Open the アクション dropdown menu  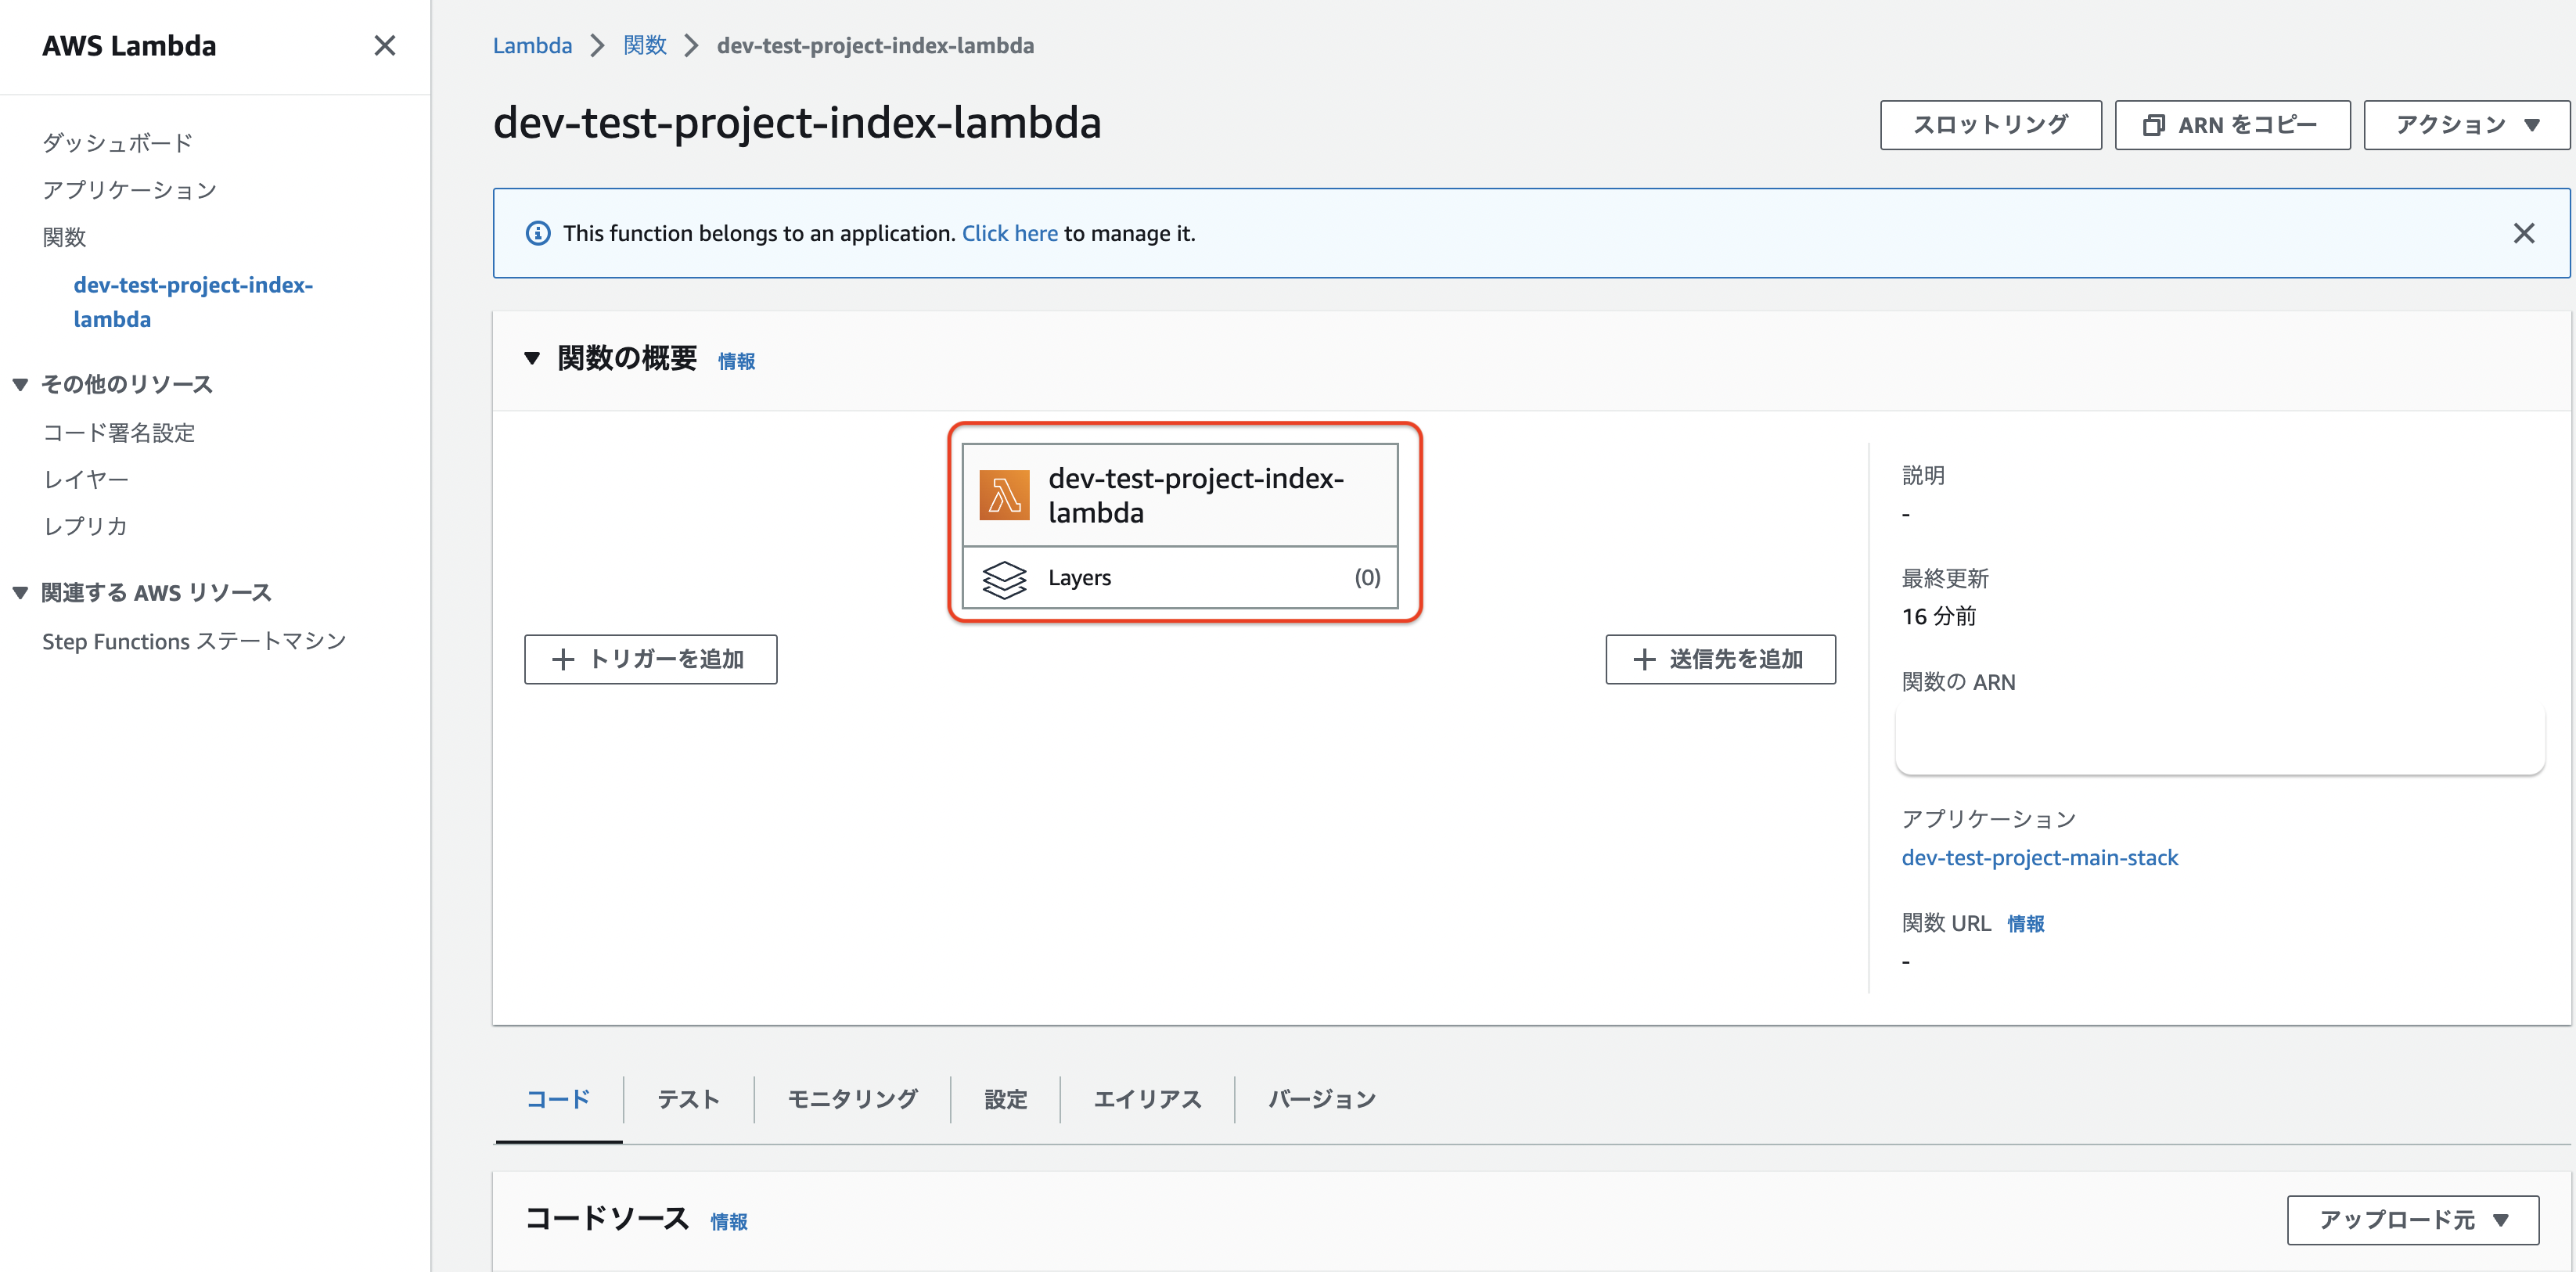click(x=2464, y=124)
